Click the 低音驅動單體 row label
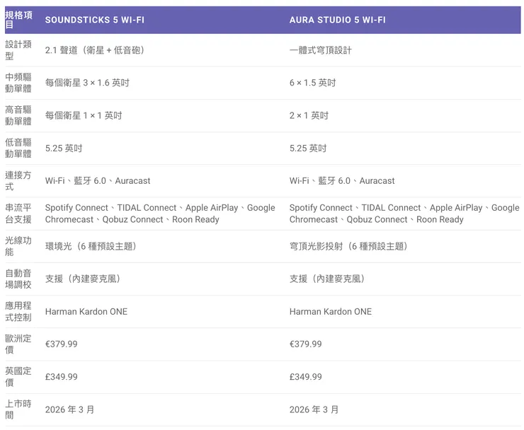The width and height of the screenshot is (524, 430). 18,149
